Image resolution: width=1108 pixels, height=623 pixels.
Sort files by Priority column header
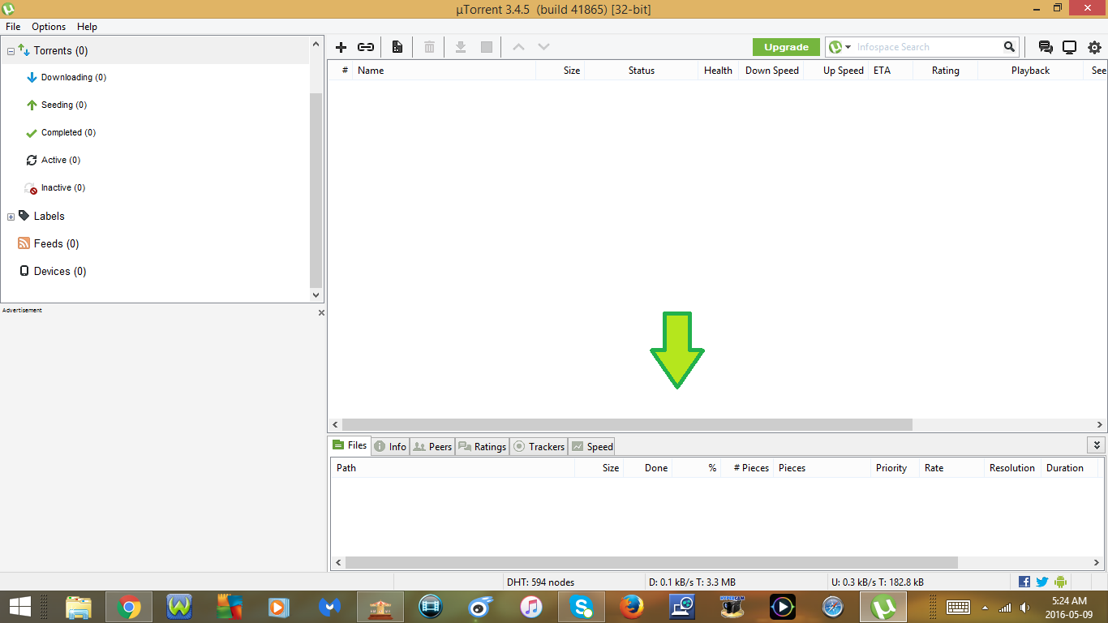pos(893,468)
